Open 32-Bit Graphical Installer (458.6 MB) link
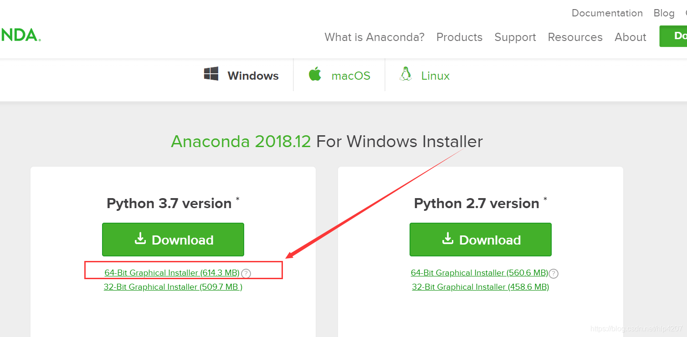 coord(481,287)
